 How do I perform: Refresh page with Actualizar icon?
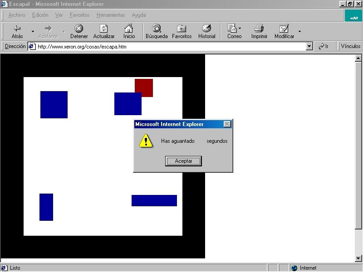(104, 28)
